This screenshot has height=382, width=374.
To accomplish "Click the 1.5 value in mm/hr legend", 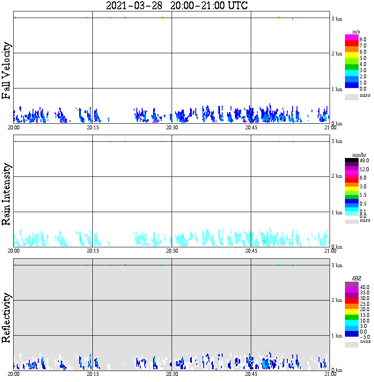I will click(363, 195).
